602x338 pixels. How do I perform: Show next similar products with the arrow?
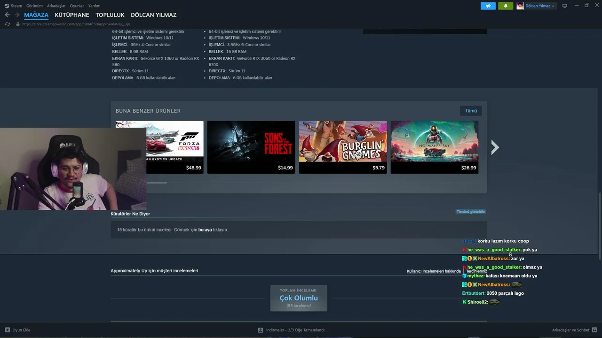(x=495, y=147)
